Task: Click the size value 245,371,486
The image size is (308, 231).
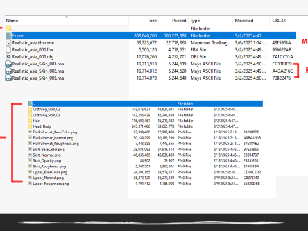Action: [x=141, y=126]
